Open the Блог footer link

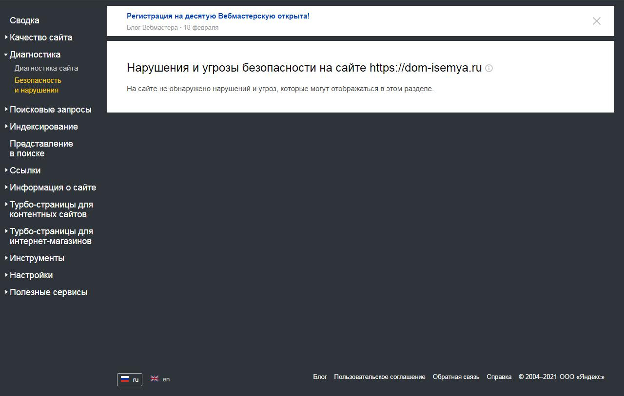320,377
